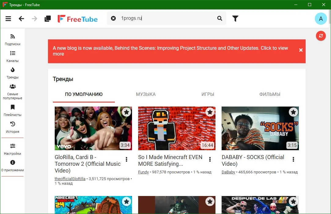Open О приложении in sidebar

pyautogui.click(x=13, y=166)
